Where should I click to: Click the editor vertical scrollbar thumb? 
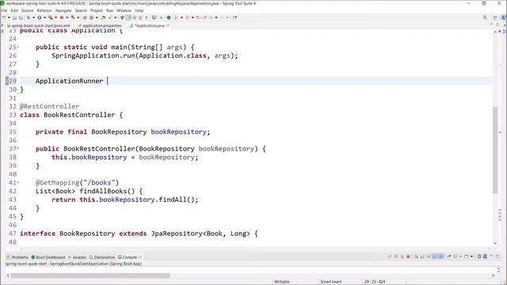[x=495, y=150]
